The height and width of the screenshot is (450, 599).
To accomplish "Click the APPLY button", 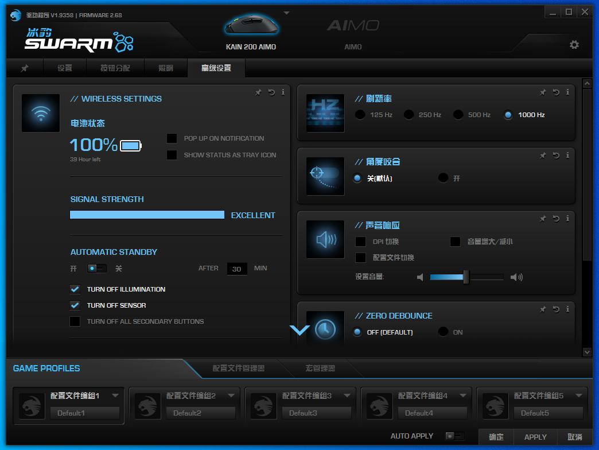I will (x=534, y=437).
